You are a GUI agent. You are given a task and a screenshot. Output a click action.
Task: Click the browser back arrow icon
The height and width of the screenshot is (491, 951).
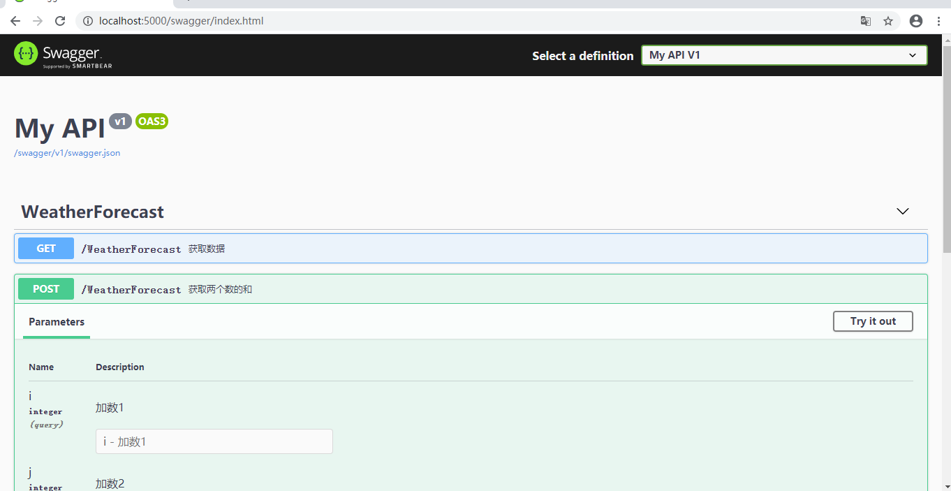point(15,21)
